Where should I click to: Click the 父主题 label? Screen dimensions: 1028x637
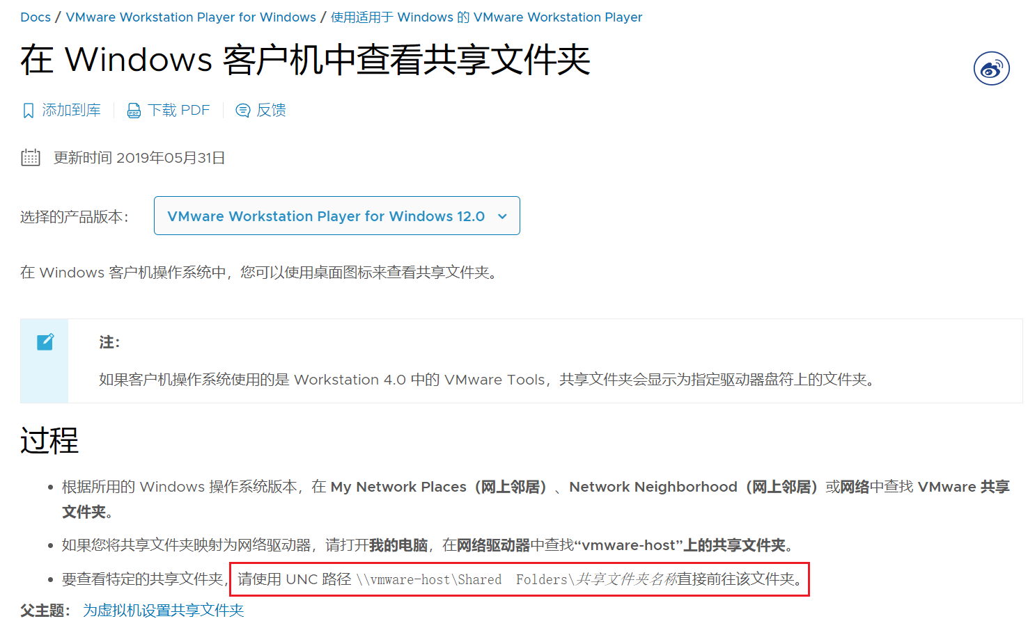(46, 611)
